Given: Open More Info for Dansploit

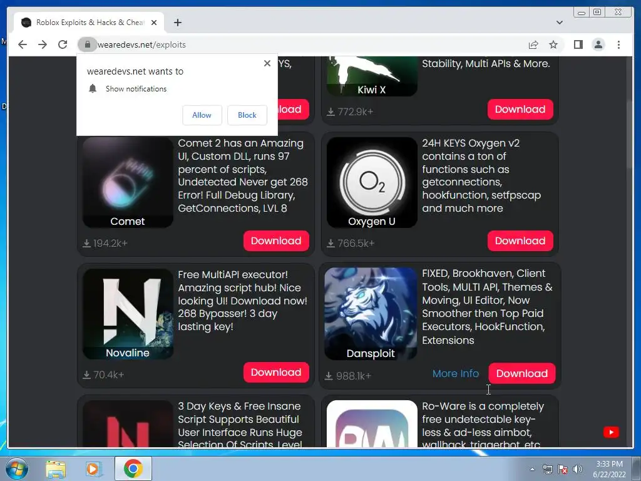Looking at the screenshot, I should [x=456, y=373].
